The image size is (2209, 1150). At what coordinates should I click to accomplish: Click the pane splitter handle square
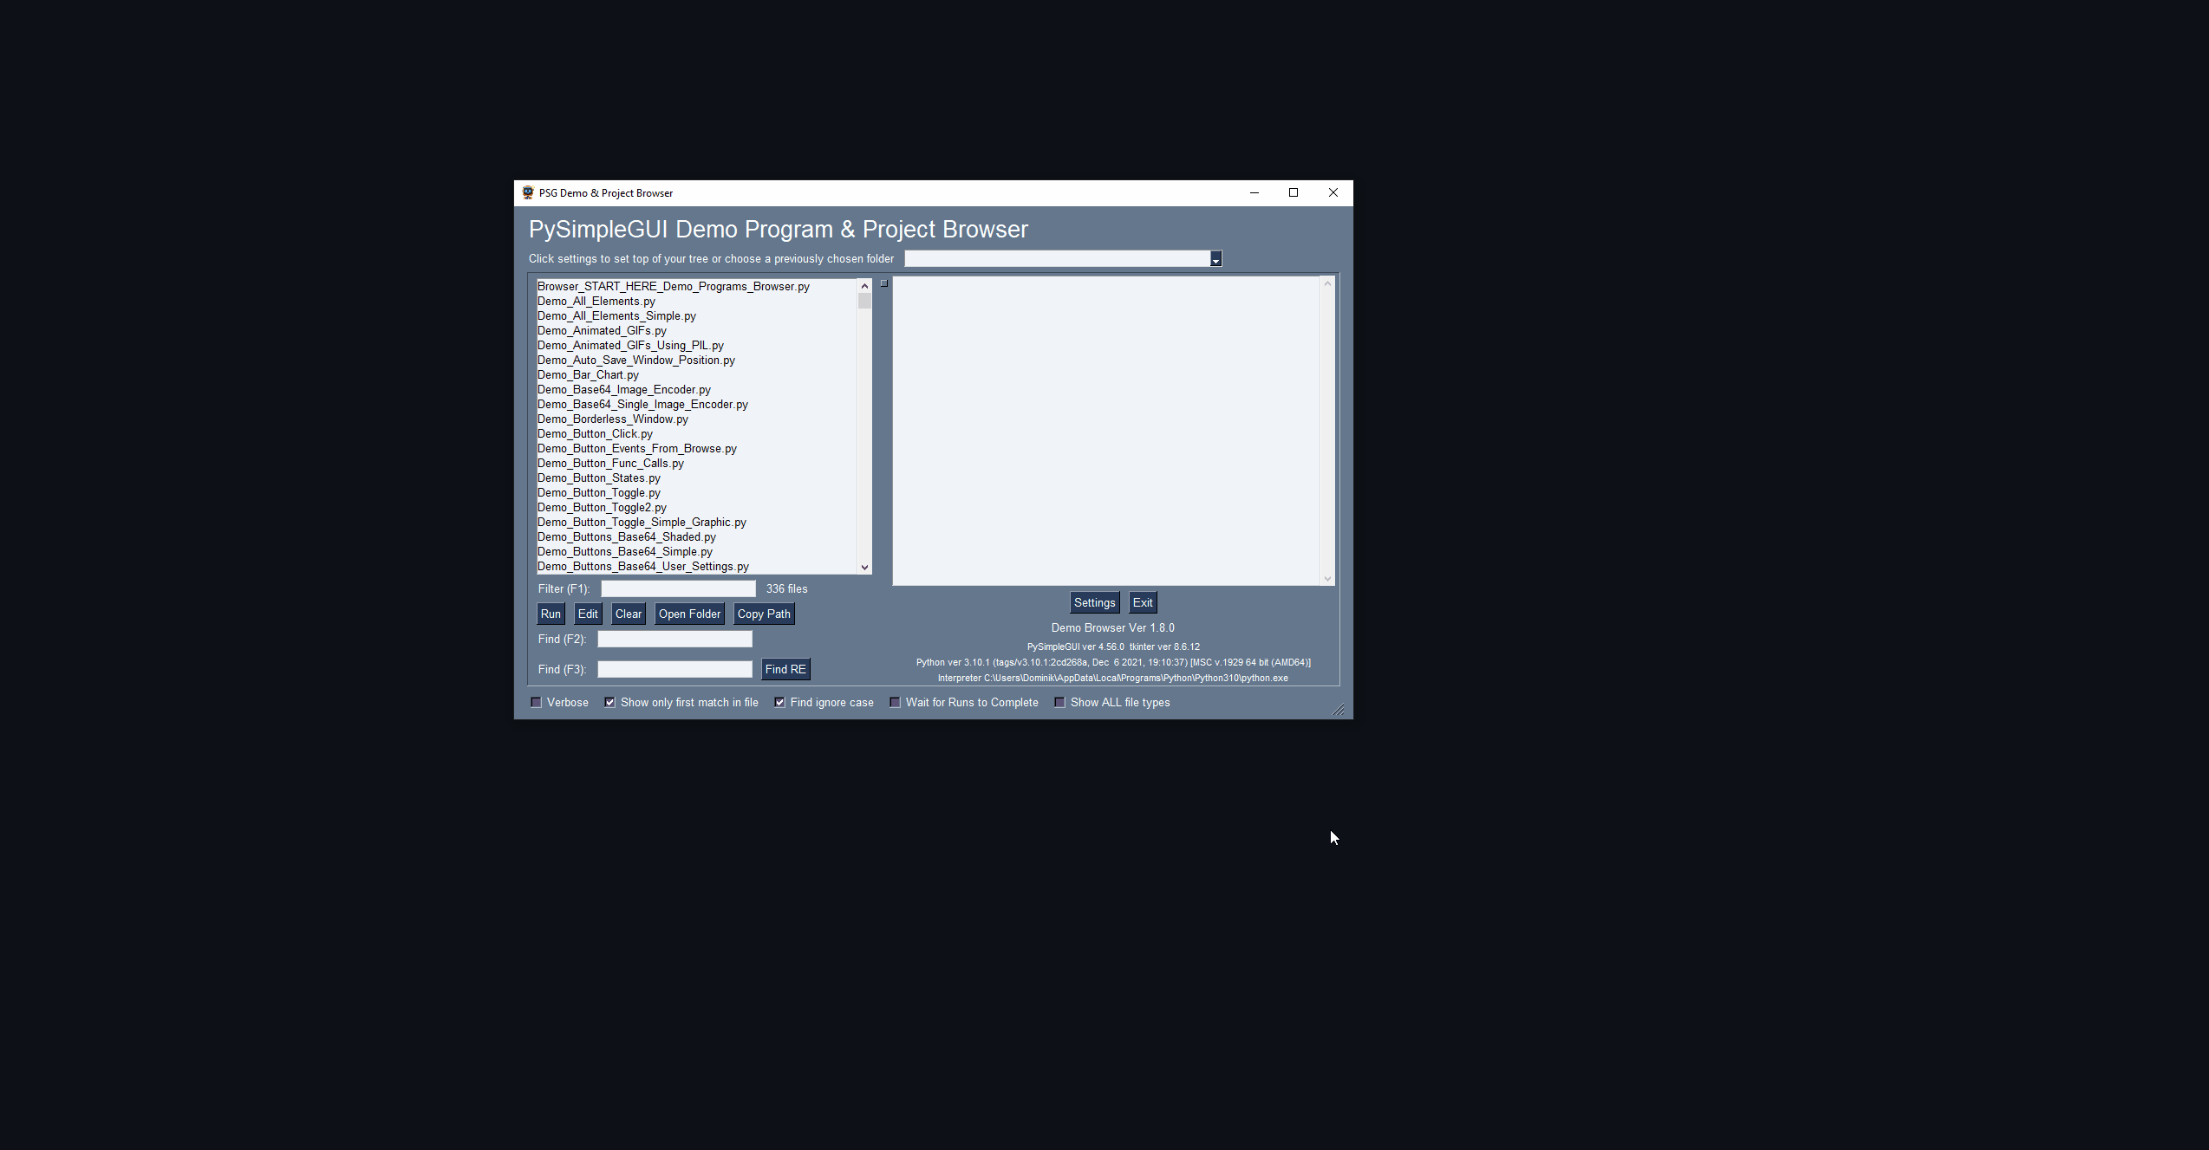(884, 283)
